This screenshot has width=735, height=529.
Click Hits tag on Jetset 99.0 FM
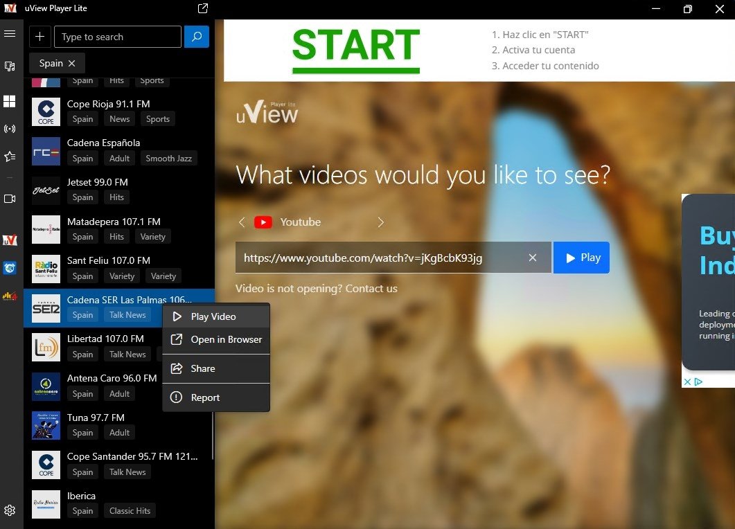click(116, 197)
